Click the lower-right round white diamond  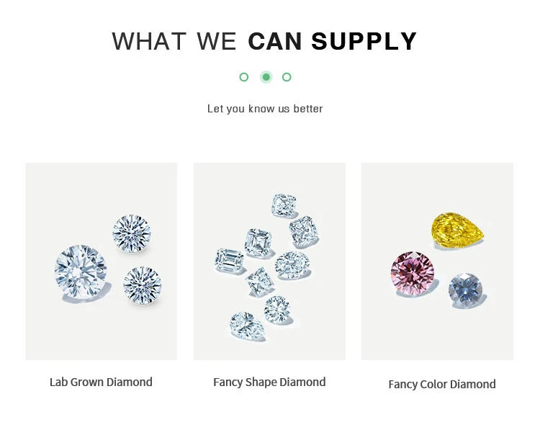(x=142, y=285)
